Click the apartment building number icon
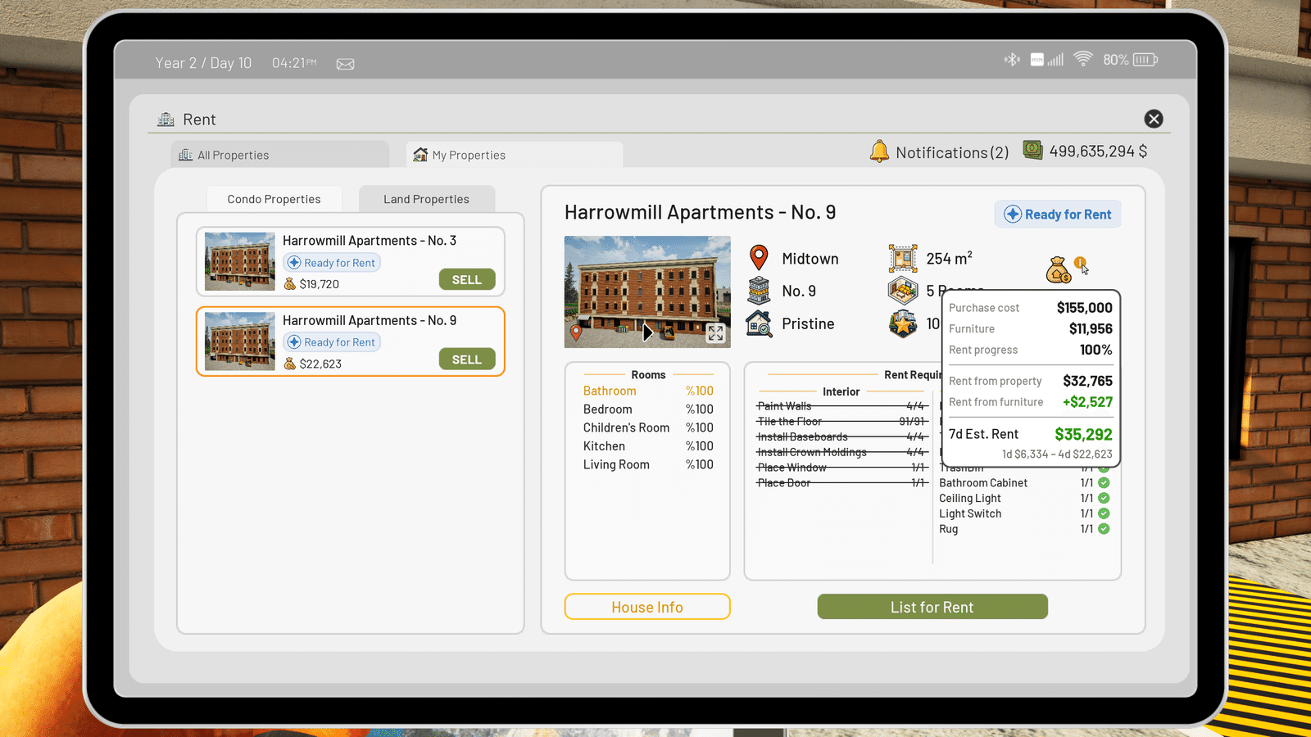 point(760,291)
